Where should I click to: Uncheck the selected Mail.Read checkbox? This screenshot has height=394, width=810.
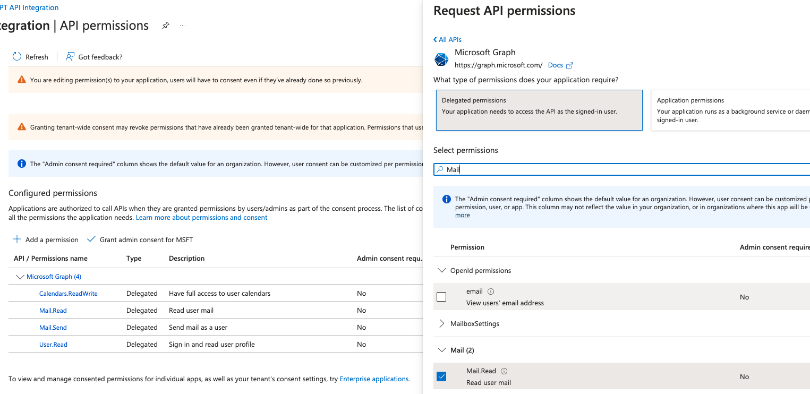441,376
